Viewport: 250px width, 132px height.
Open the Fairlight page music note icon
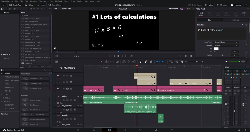point(156,130)
